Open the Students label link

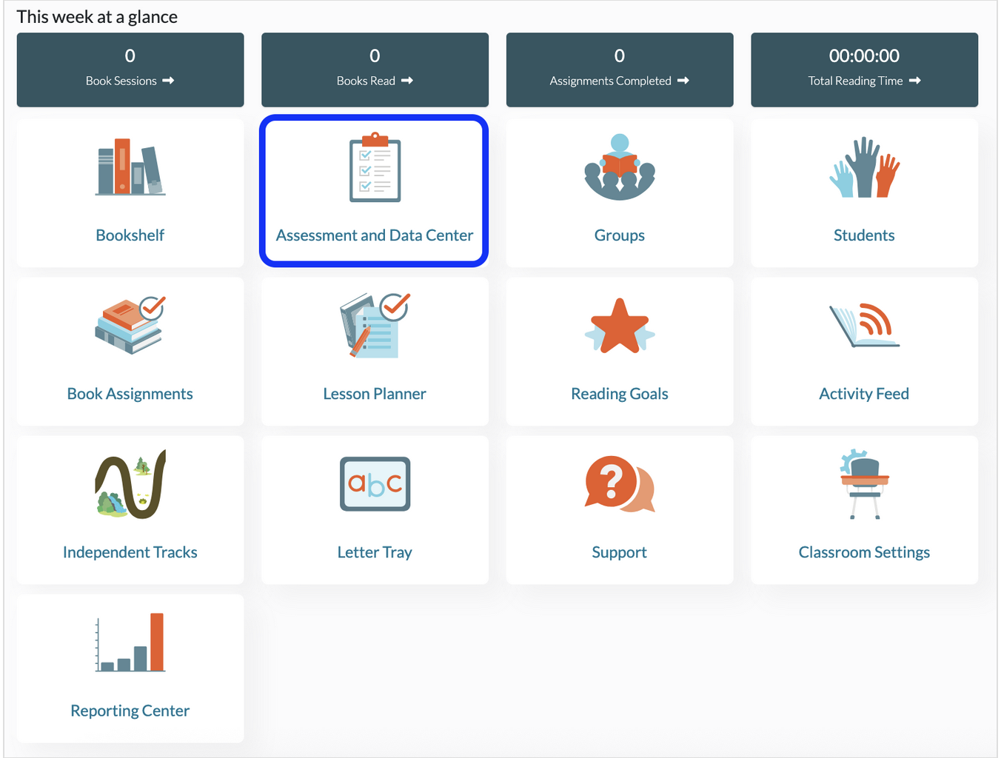click(x=864, y=235)
